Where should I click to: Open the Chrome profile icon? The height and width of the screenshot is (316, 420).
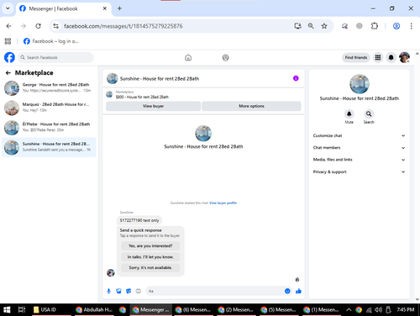coord(396,26)
